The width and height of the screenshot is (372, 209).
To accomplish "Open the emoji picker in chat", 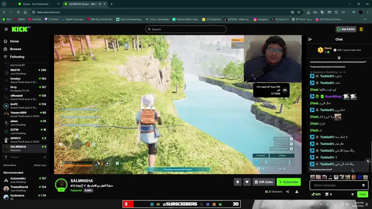I will pos(363,185).
